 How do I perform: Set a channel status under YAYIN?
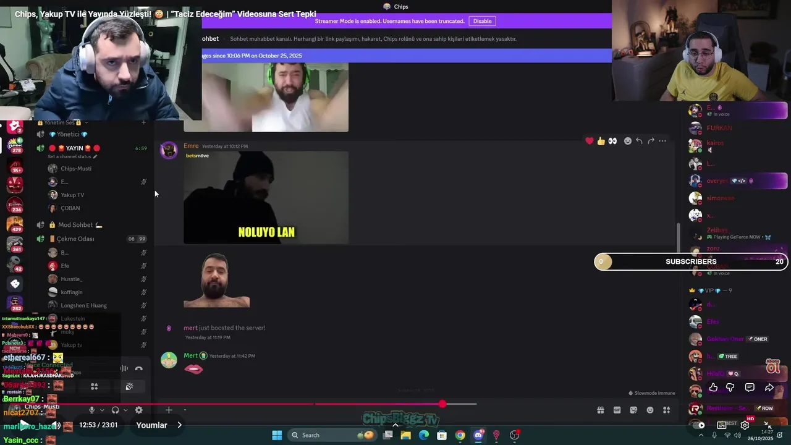point(72,157)
